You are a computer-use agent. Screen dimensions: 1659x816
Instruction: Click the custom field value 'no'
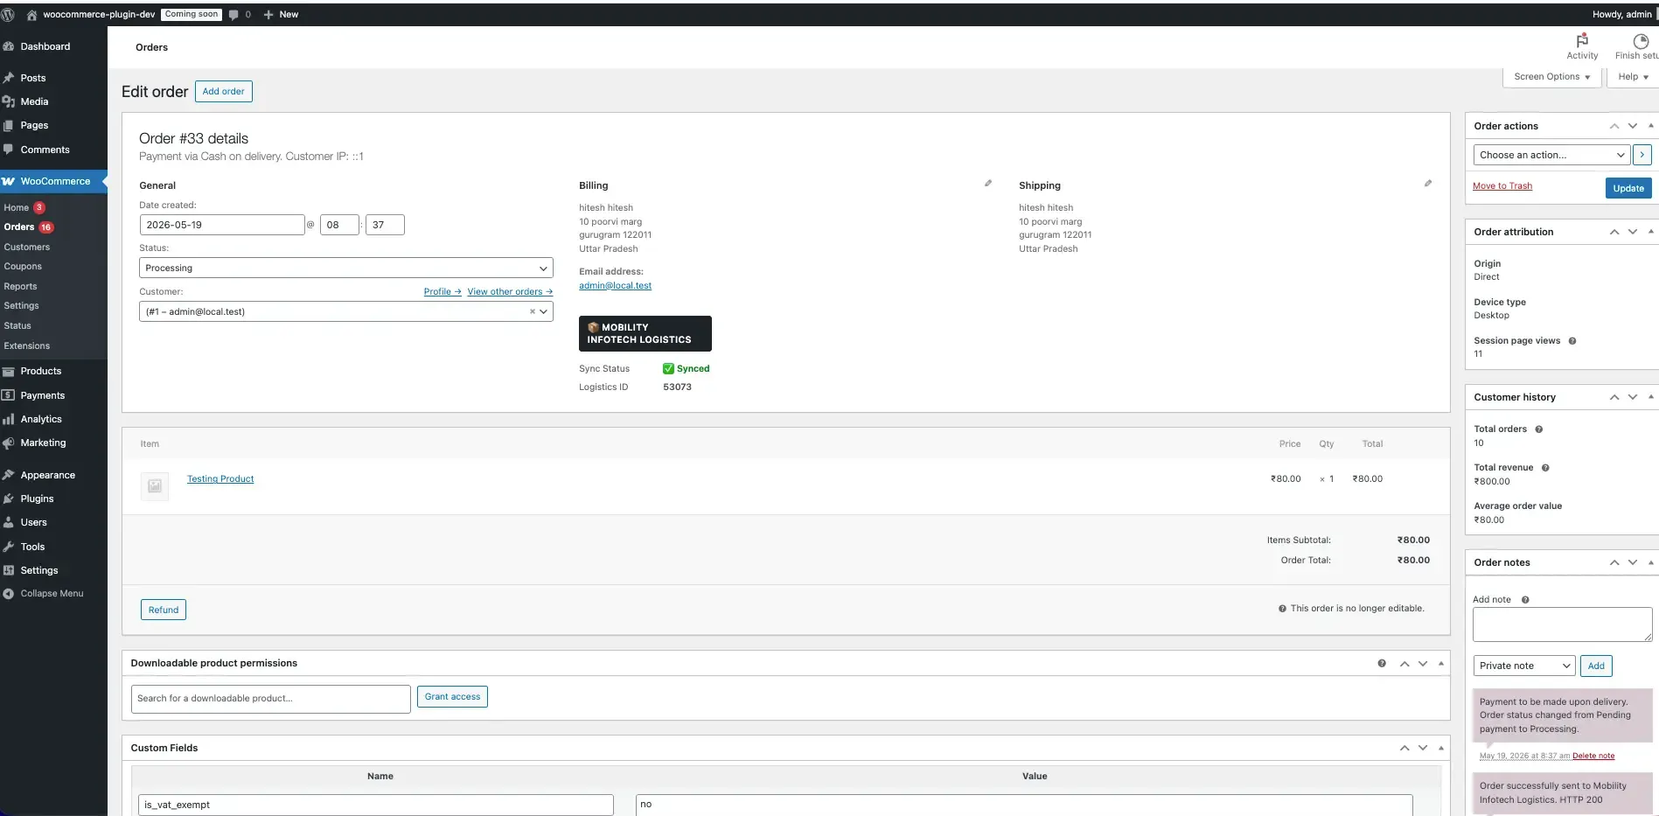(1024, 805)
